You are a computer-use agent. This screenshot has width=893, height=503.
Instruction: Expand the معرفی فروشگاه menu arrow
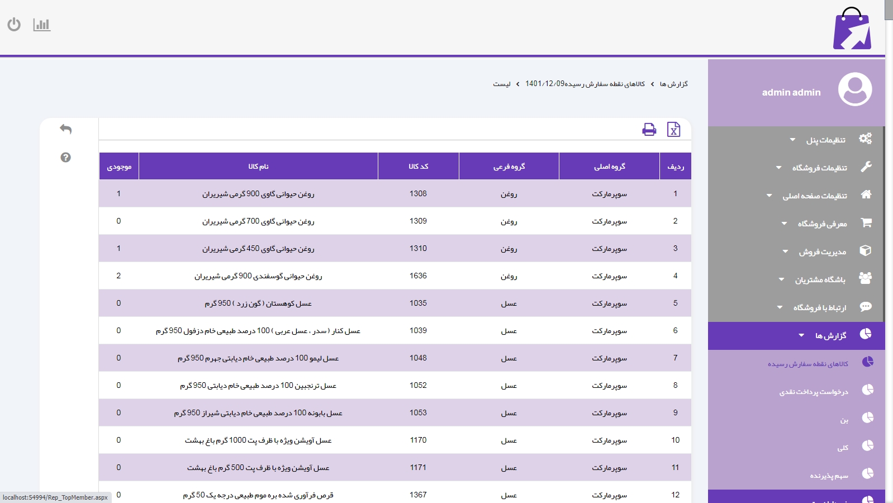785,224
